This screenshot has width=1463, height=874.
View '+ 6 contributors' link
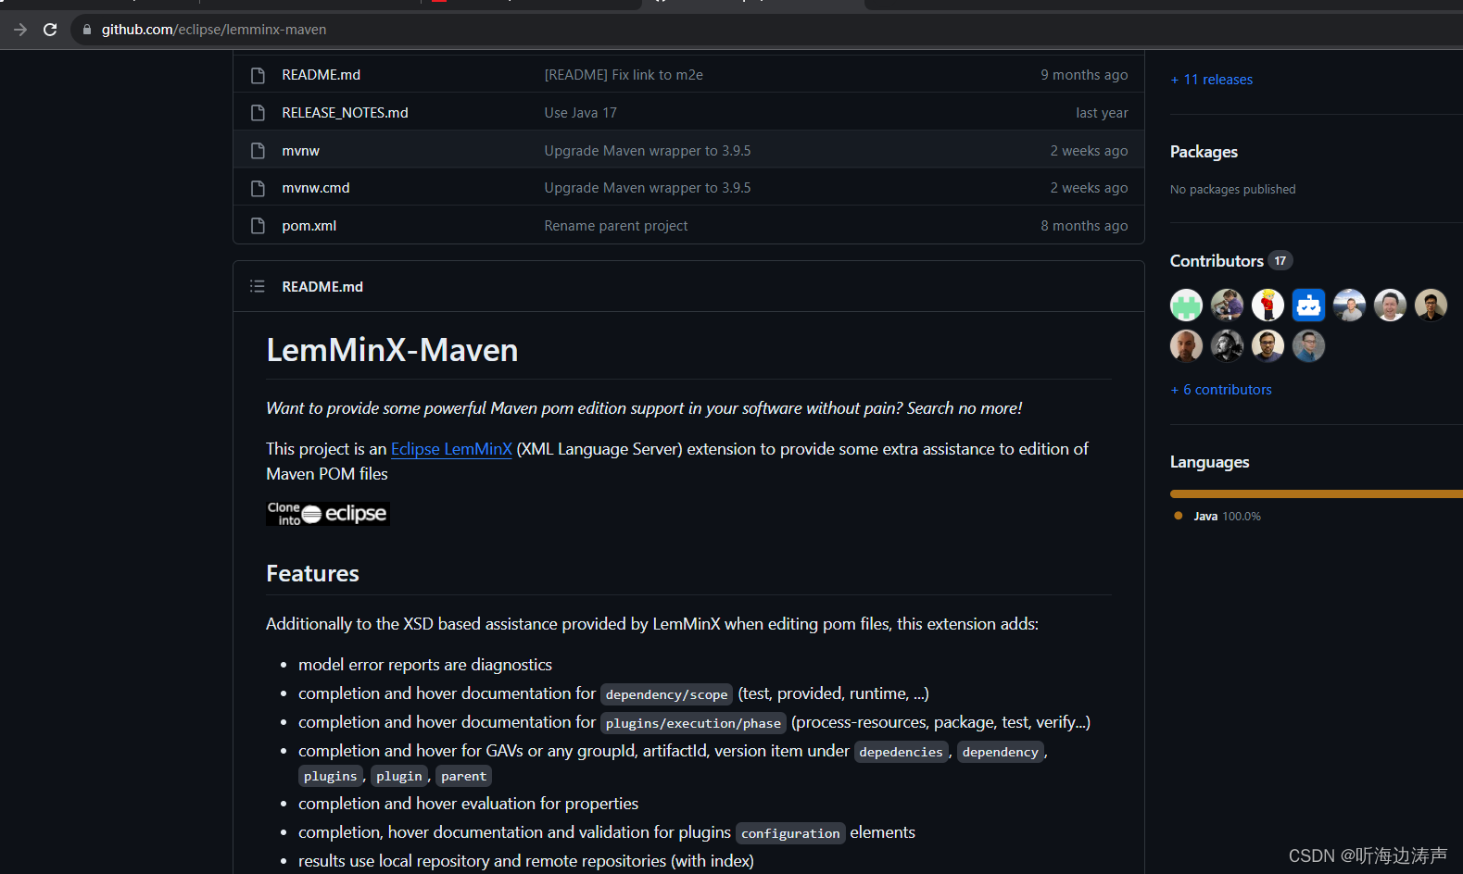coord(1221,390)
